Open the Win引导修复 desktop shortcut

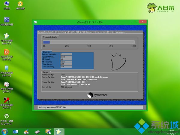6,85
